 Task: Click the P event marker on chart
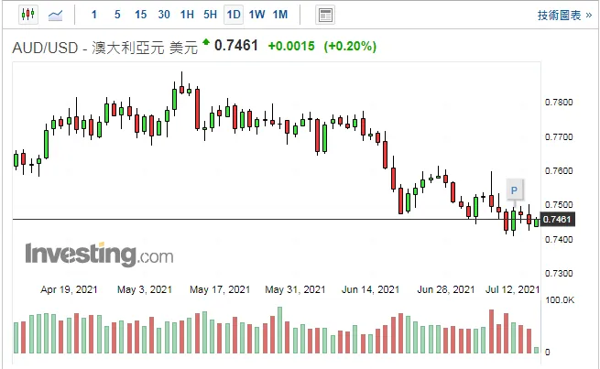pos(514,190)
